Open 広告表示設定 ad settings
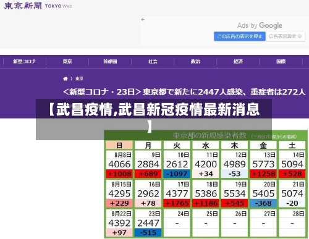Image resolution: width=309 pixels, height=239 pixels. 285,36
